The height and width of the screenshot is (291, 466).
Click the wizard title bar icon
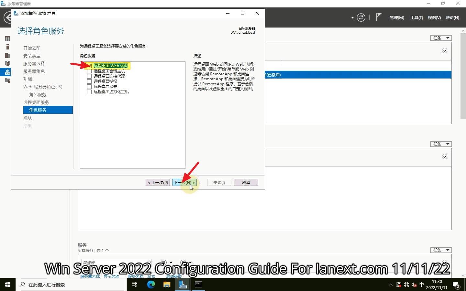pyautogui.click(x=16, y=13)
